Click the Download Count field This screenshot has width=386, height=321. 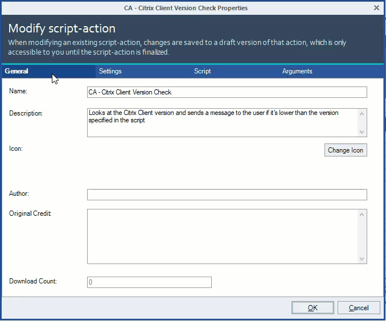click(149, 282)
